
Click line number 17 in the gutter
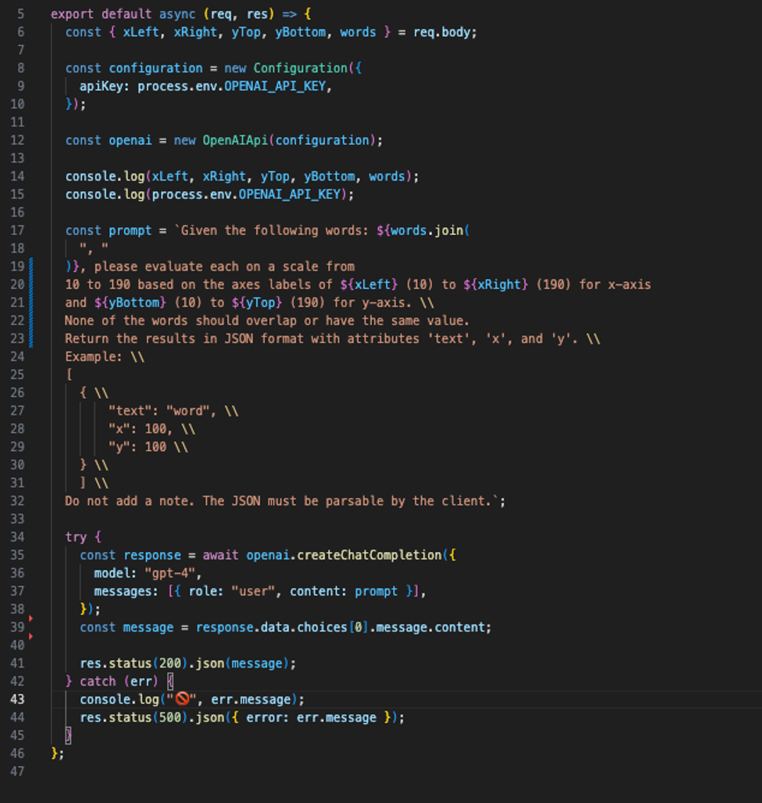click(17, 231)
